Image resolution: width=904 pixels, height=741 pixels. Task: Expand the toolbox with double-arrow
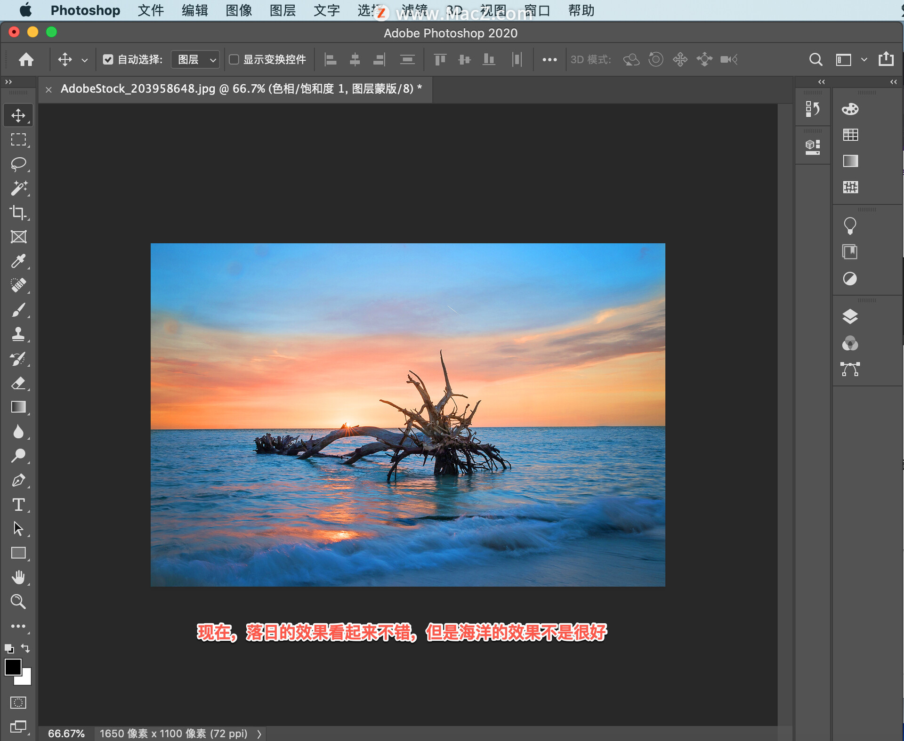point(8,82)
